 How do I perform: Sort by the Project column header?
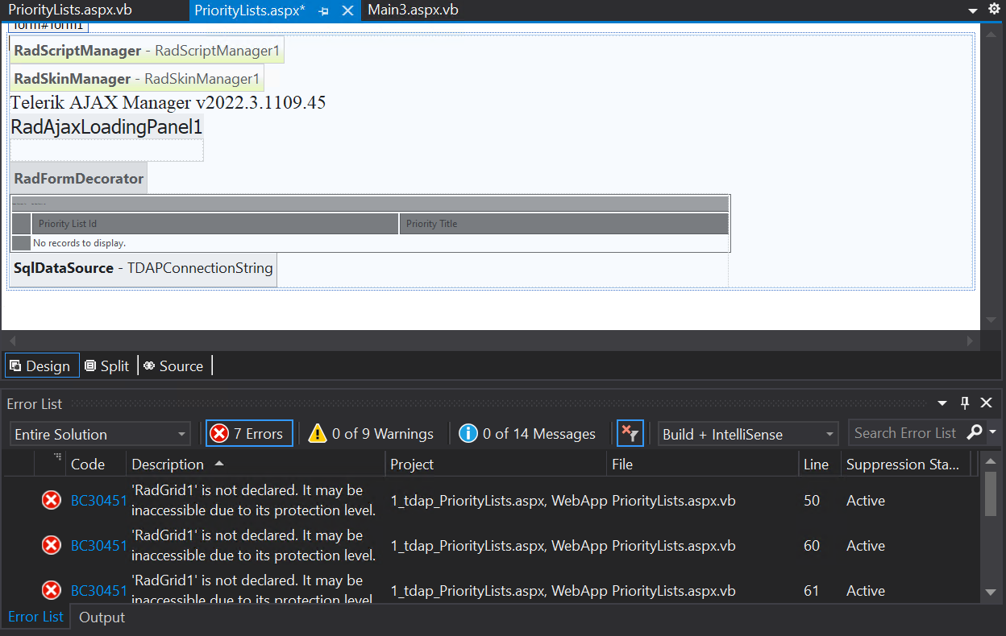pyautogui.click(x=496, y=464)
